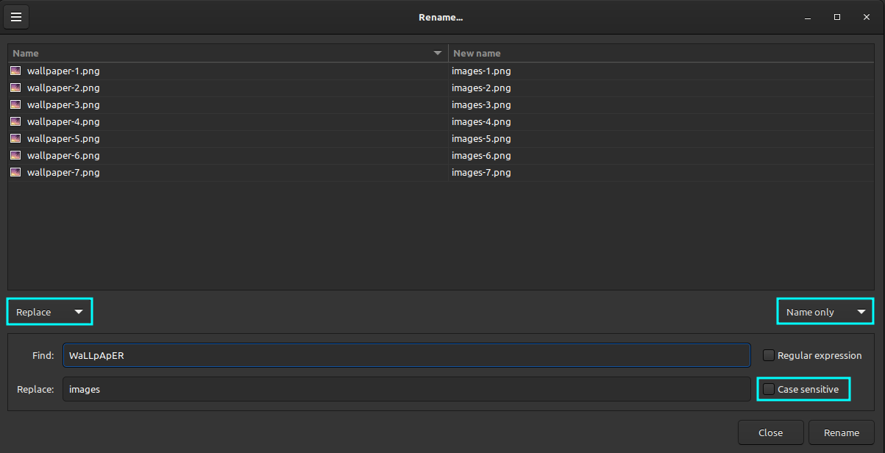885x453 pixels.
Task: Enable the Regular expression checkbox
Action: click(x=768, y=354)
